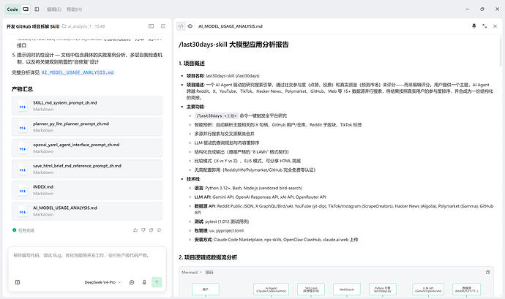The image size is (505, 299).
Task: Click the list panel icon in chat header
Action: pyautogui.click(x=163, y=26)
